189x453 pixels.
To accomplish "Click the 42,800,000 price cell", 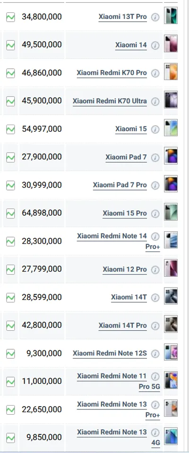I will (x=42, y=326).
